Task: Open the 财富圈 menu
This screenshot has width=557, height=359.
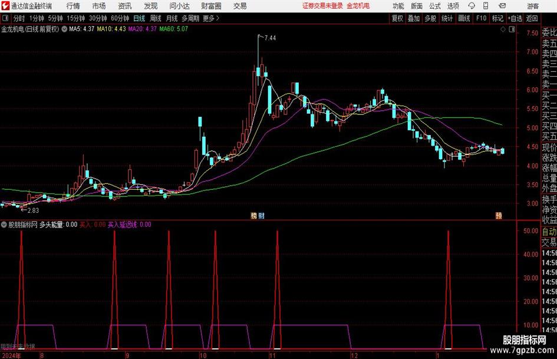Action: point(211,6)
